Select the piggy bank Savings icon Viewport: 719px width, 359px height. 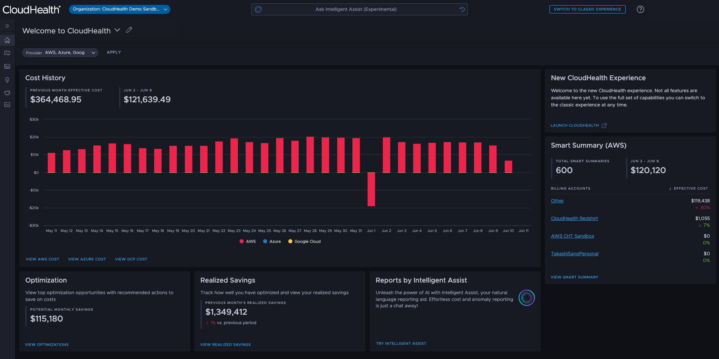pyautogui.click(x=7, y=93)
